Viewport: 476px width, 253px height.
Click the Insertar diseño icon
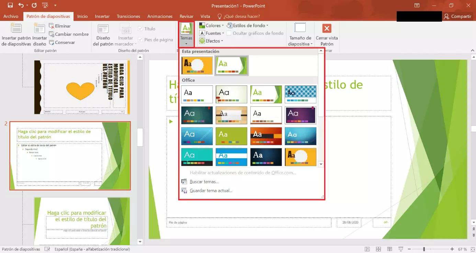tap(39, 29)
